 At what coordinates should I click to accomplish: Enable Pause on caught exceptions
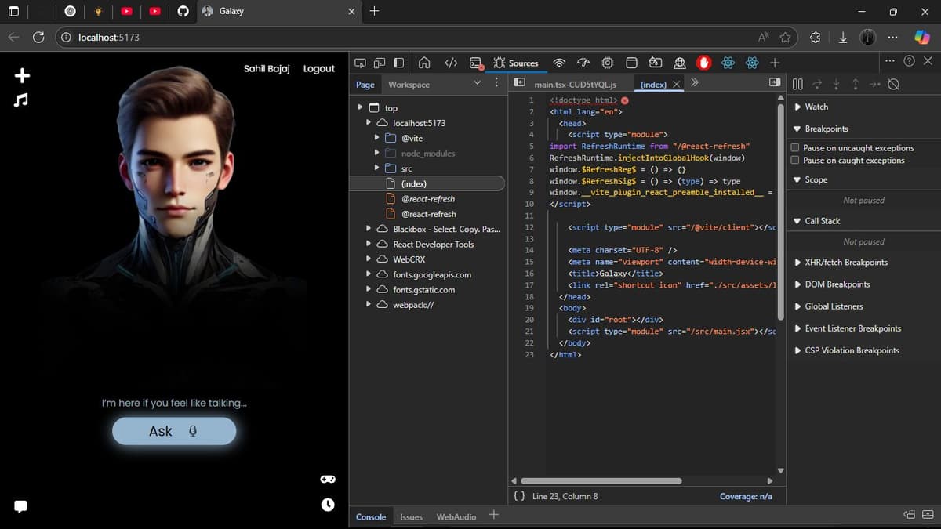pos(795,161)
